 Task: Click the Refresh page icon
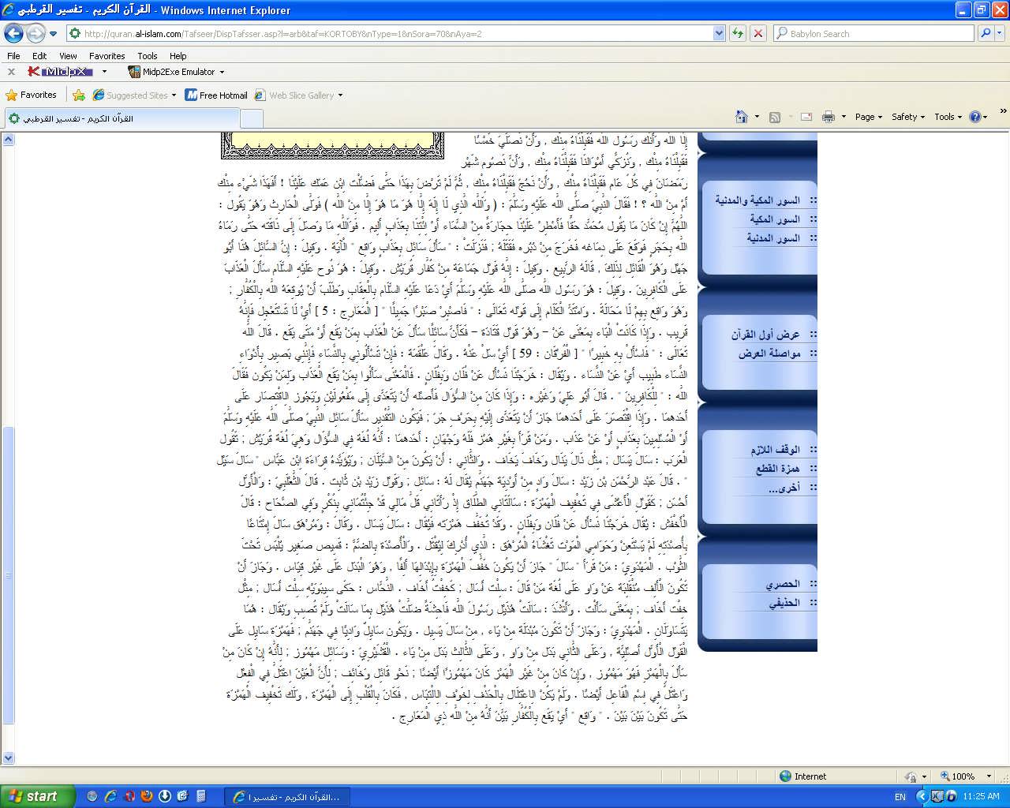[738, 33]
